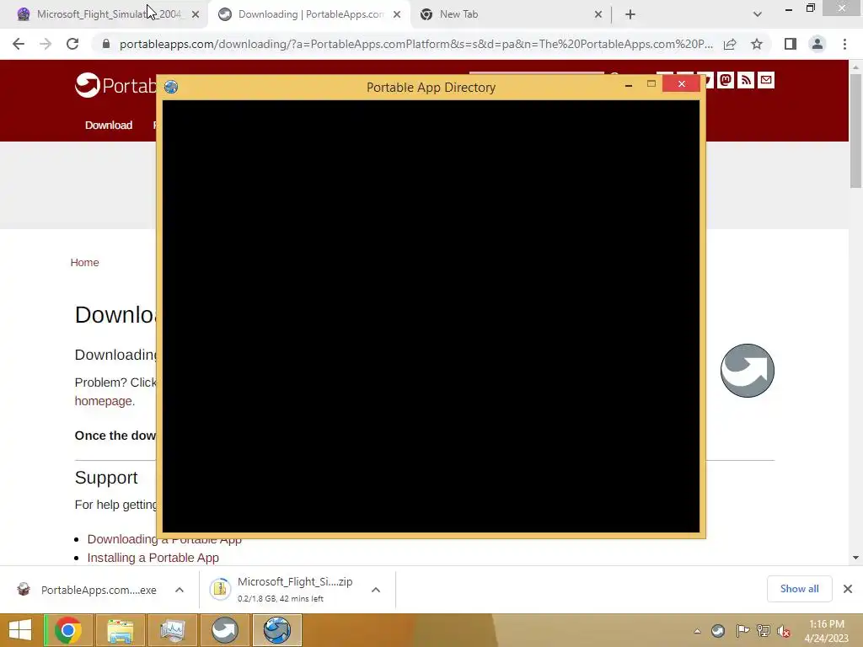Screen dimensions: 863x647
Task: Close the Portable App Directory window
Action: click(x=681, y=83)
